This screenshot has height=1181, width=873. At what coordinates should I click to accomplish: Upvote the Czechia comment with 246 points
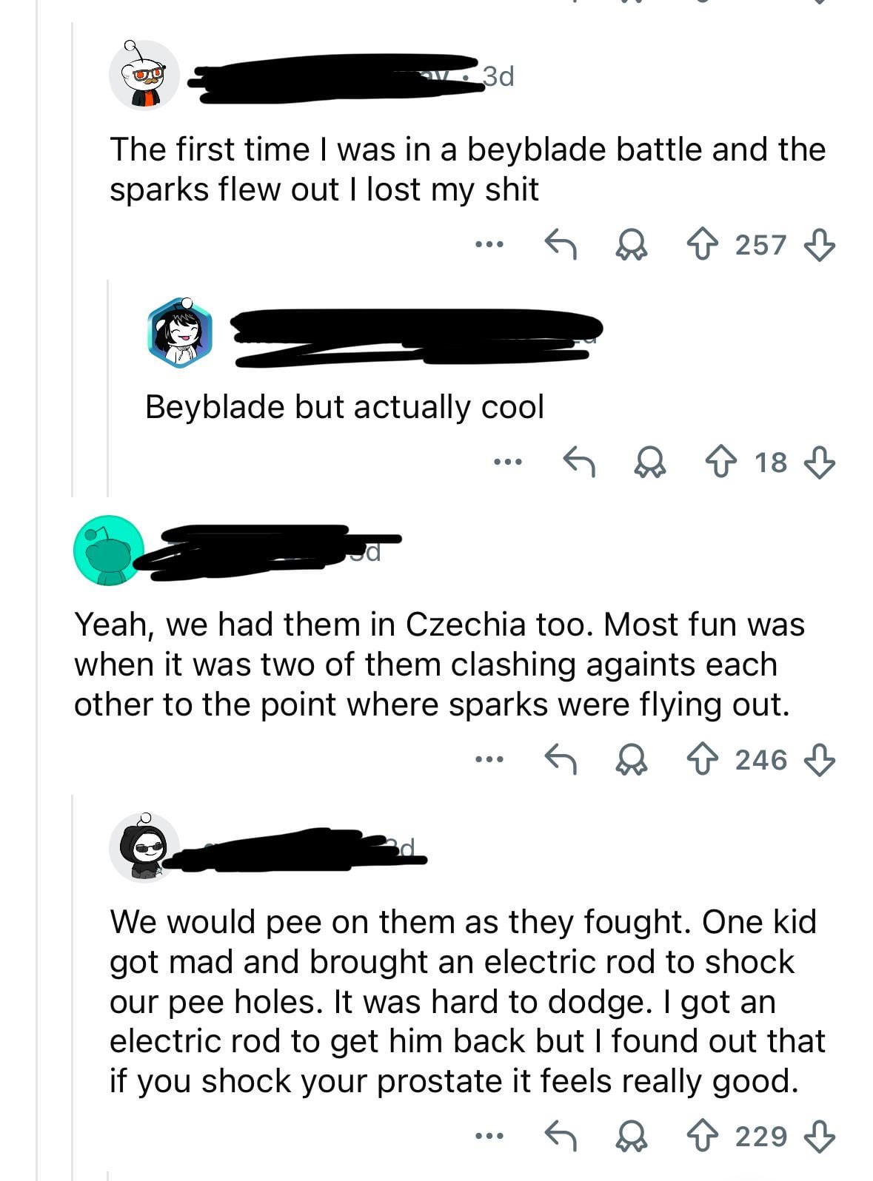pos(702,759)
